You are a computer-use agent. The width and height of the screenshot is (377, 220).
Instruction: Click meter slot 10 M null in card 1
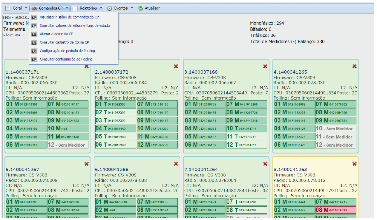tap(68, 128)
